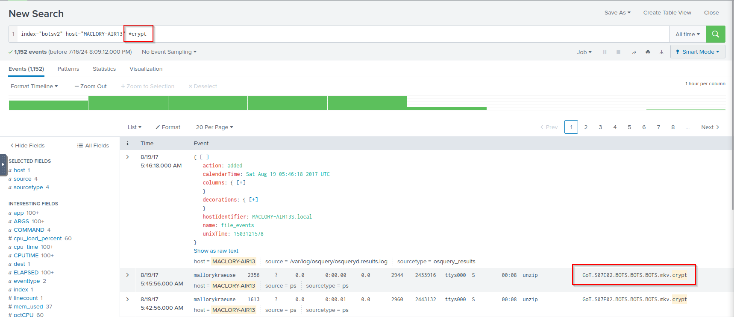
Task: Run search with green magnifier button
Action: click(x=715, y=34)
